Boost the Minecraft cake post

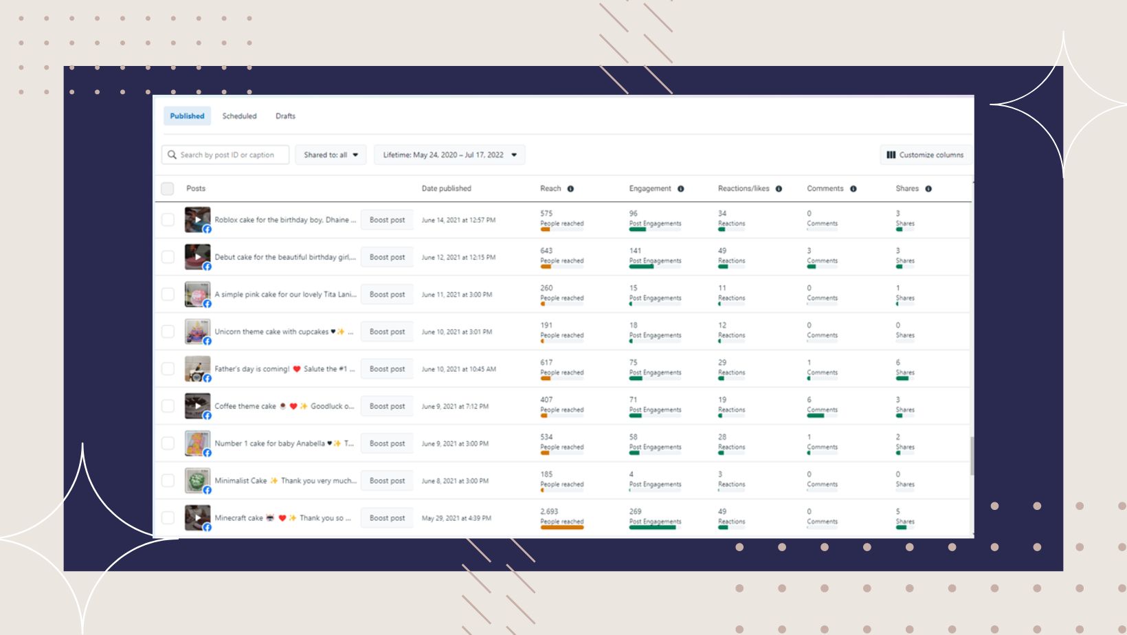tap(387, 517)
